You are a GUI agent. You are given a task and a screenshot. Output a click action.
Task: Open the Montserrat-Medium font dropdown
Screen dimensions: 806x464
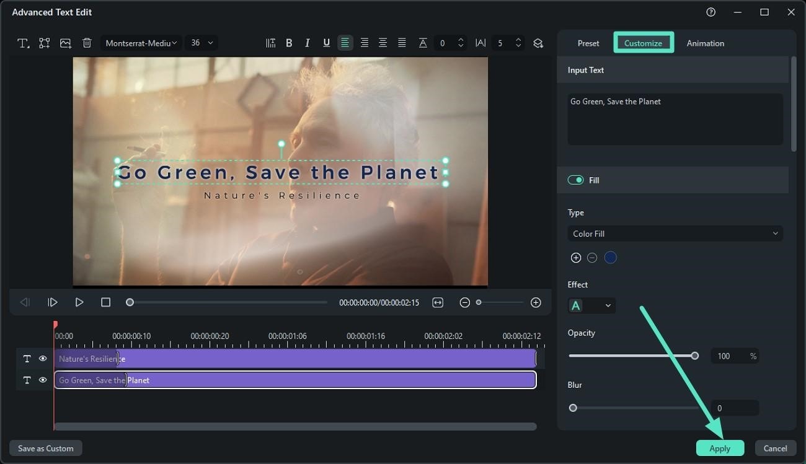coord(141,43)
